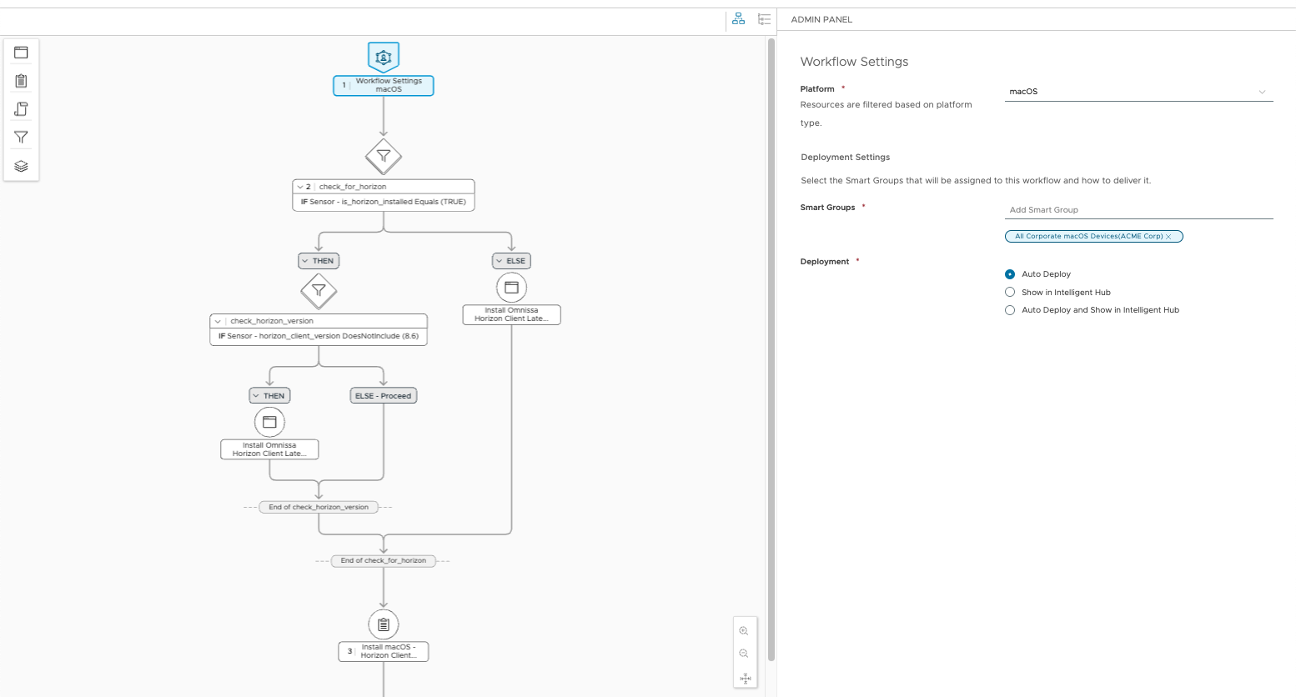Click the ELSE - Proceed branch label

pos(383,396)
